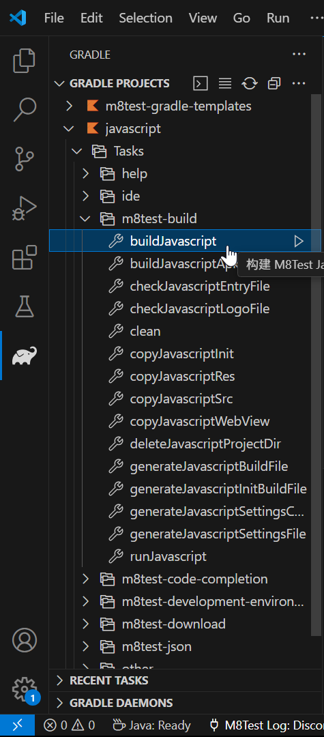
Task: Open the Extensions view icon
Action: (24, 257)
